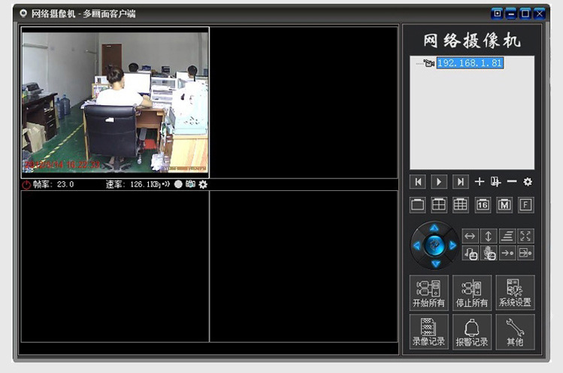
Task: Select the single-view layout icon
Action: (418, 205)
